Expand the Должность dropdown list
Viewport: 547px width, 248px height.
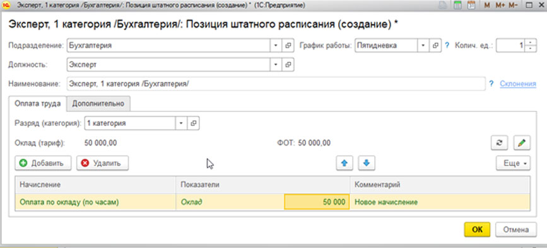pos(276,65)
